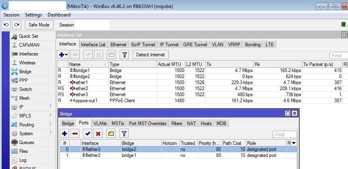The height and width of the screenshot is (169, 348).
Task: Switch to the NAT tab
Action: tap(191, 124)
